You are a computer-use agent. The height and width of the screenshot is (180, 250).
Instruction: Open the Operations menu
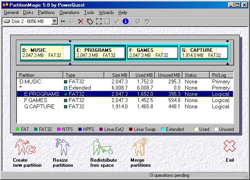tap(69, 12)
